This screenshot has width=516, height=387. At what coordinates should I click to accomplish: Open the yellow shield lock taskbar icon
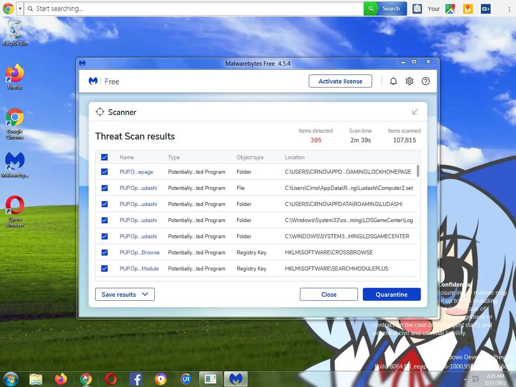[161, 379]
